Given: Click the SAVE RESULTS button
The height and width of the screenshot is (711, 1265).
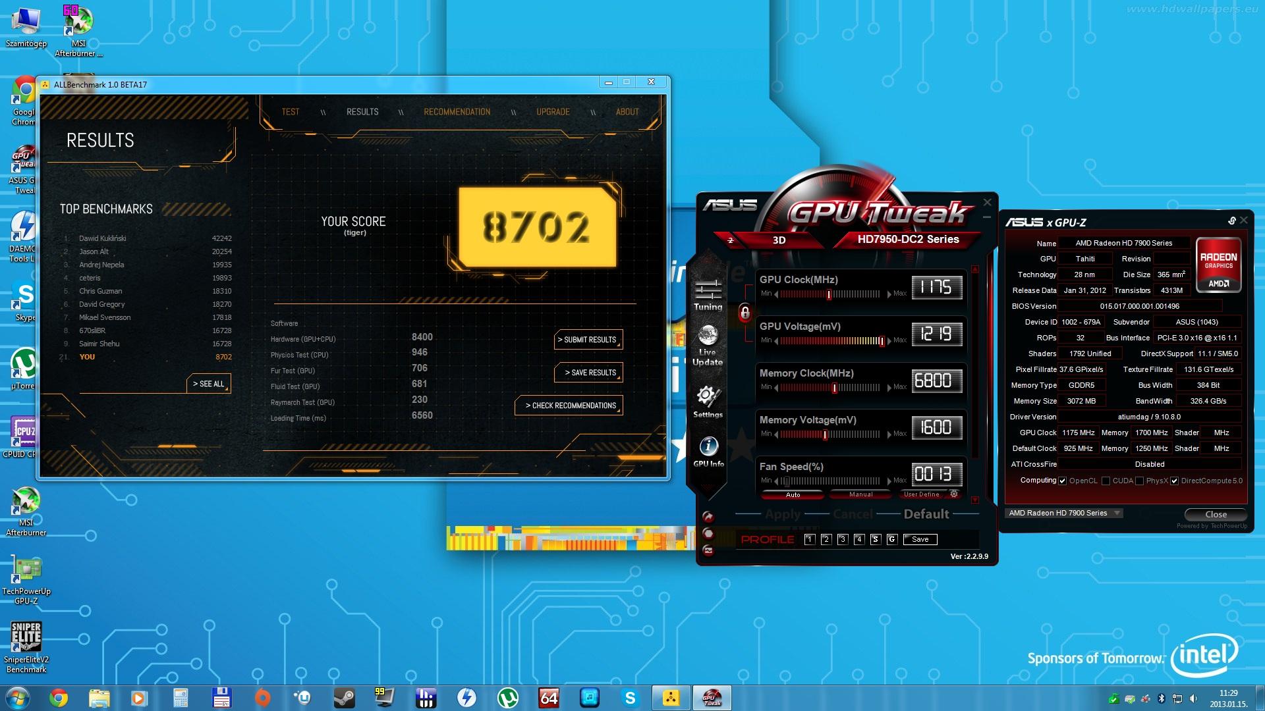Looking at the screenshot, I should tap(588, 373).
